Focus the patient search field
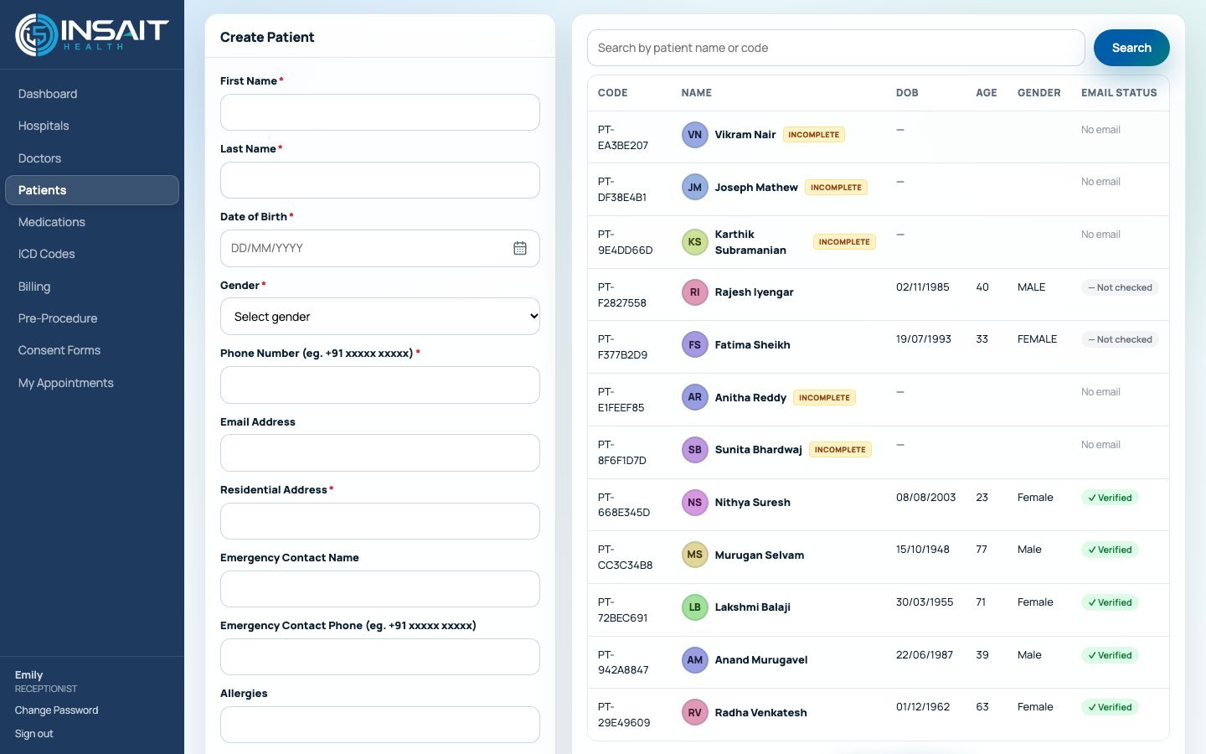This screenshot has width=1206, height=754. (x=836, y=48)
